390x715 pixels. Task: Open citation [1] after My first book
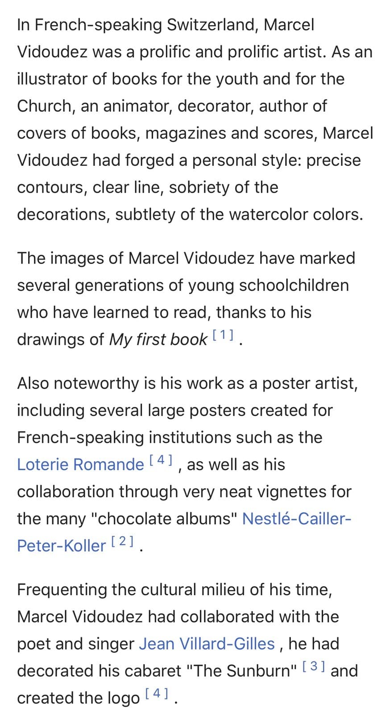tap(223, 334)
